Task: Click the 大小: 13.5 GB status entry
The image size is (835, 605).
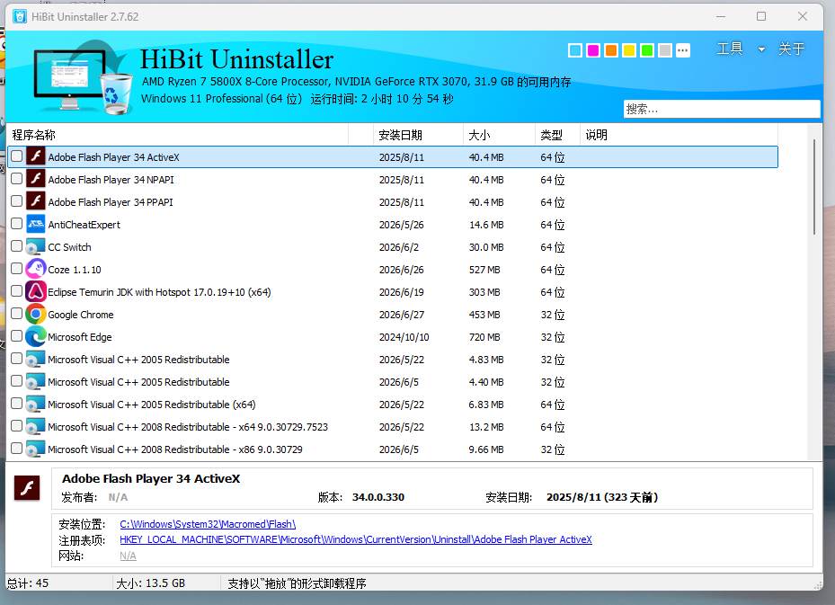Action: tap(151, 583)
